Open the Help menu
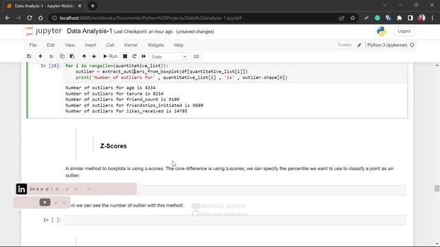 click(179, 45)
